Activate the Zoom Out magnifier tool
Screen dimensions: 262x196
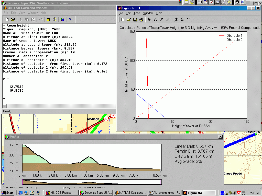pos(182,20)
